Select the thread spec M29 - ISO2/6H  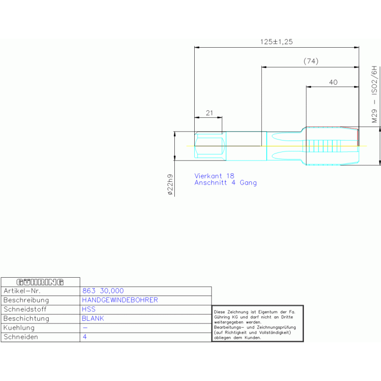click(x=374, y=94)
